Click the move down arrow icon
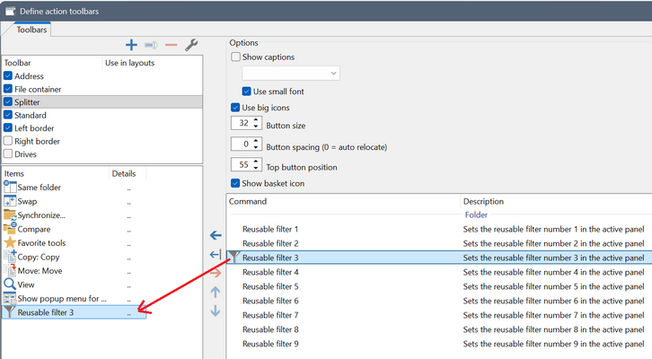The image size is (652, 359). 216,311
